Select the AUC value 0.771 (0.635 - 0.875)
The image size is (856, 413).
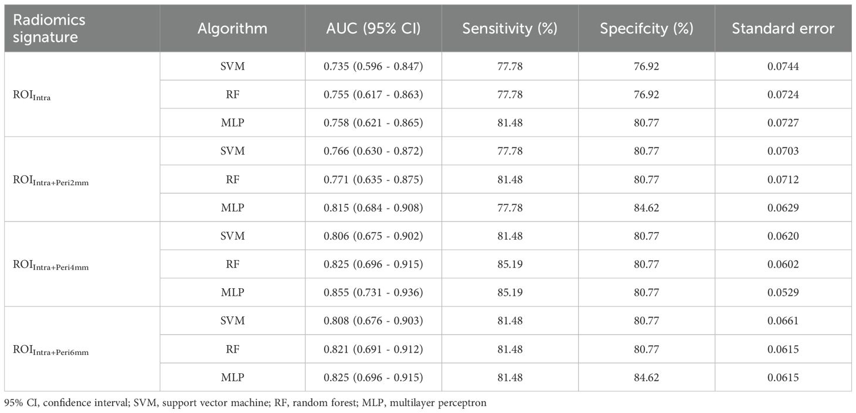click(x=373, y=179)
